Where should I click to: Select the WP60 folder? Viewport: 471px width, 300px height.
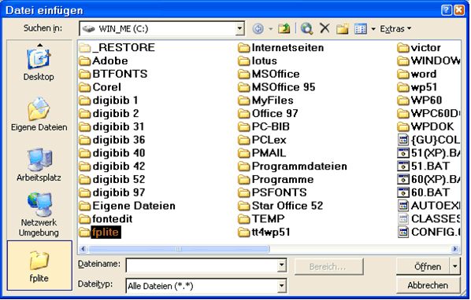click(420, 100)
